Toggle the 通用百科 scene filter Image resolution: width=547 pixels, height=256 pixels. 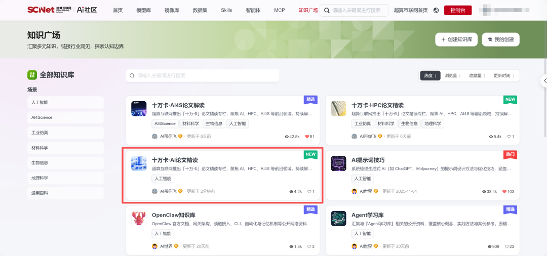click(x=65, y=193)
